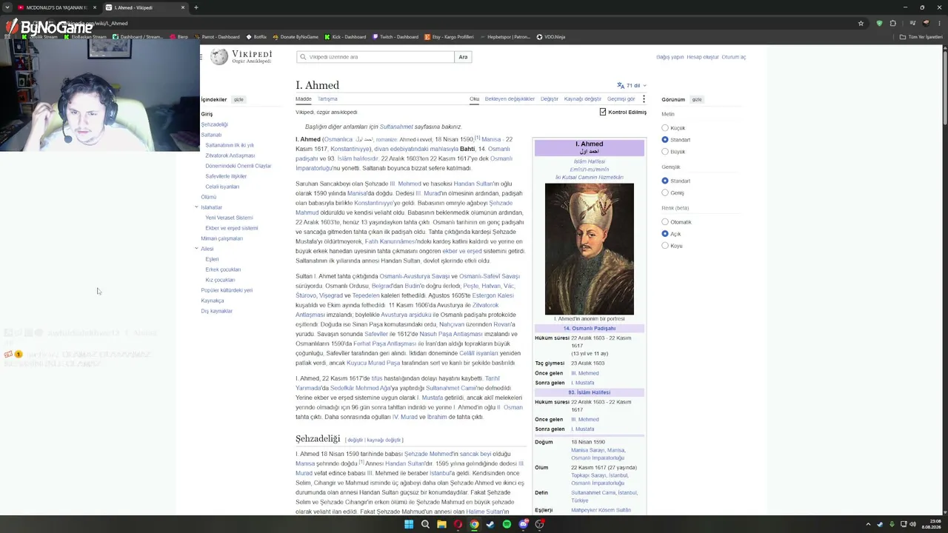Hide the Görünüm appearance panel
This screenshot has width=948, height=533.
(x=697, y=99)
